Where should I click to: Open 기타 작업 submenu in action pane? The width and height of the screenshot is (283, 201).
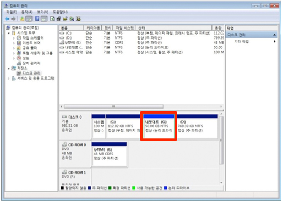tap(275, 41)
